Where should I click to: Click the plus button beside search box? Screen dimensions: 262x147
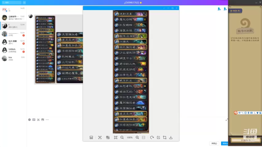[x=24, y=3]
